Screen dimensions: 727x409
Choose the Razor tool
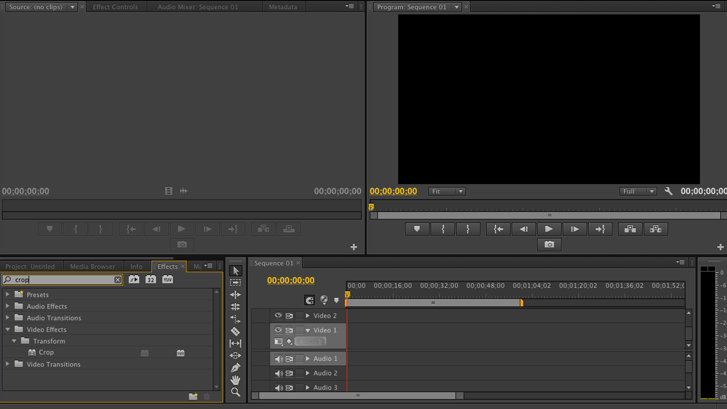(x=236, y=331)
